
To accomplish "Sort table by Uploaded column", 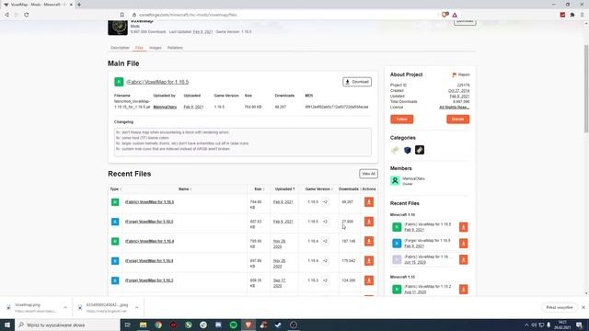I will pyautogui.click(x=284, y=189).
